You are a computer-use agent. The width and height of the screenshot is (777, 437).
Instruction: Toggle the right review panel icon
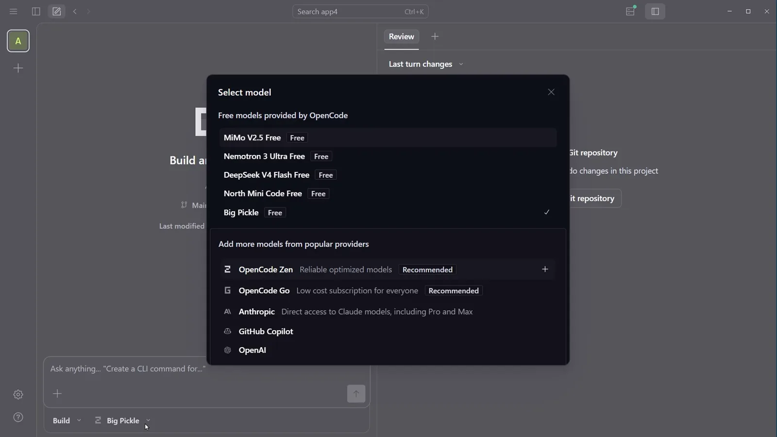(x=655, y=11)
